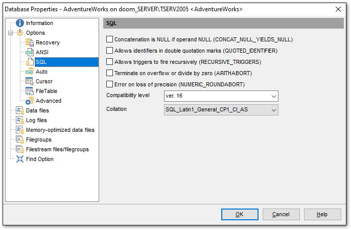Image resolution: width=351 pixels, height=230 pixels.
Task: Click the Advanced gear database icon
Action: (30, 101)
